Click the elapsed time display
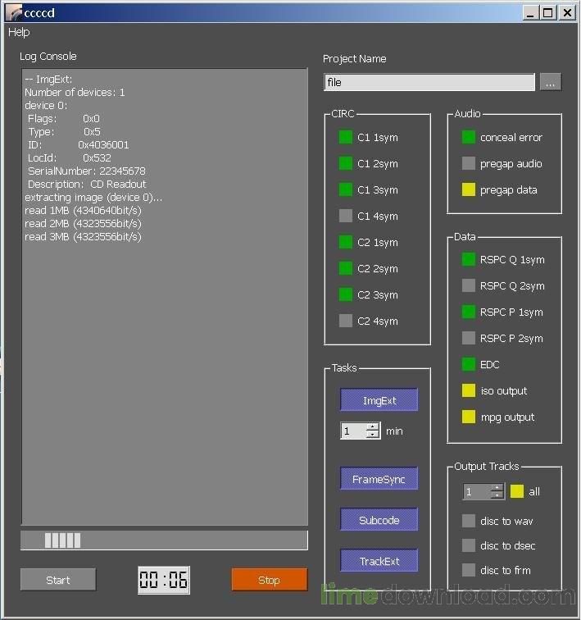The height and width of the screenshot is (620, 581). tap(164, 580)
